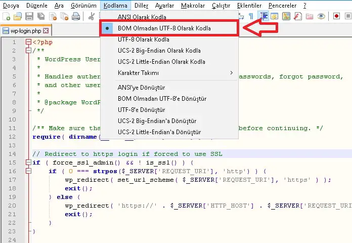Click the Open file folder icon
This screenshot has height=243, width=352.
(18, 17)
